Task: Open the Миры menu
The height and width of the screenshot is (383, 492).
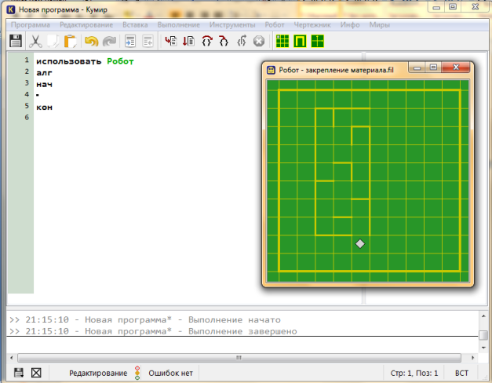Action: tap(379, 25)
